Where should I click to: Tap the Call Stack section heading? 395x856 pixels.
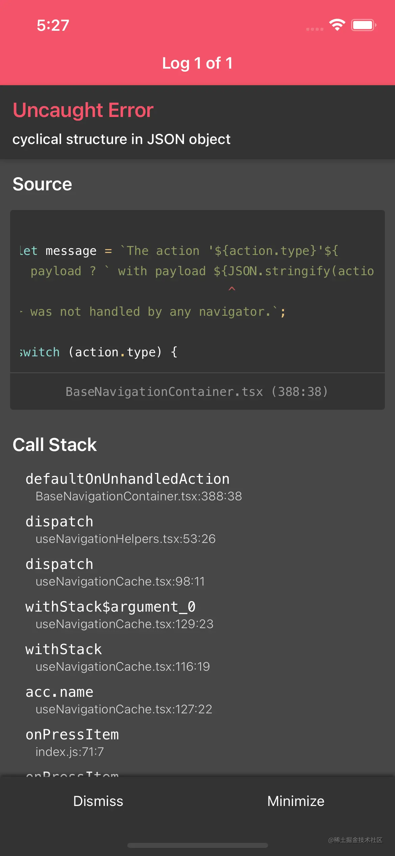[55, 445]
